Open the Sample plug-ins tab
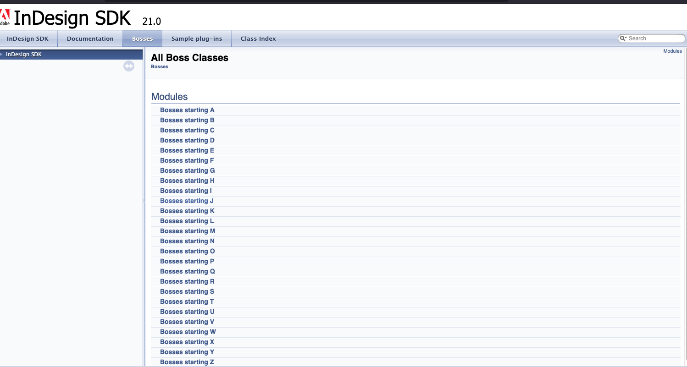The width and height of the screenshot is (687, 367). pyautogui.click(x=197, y=39)
